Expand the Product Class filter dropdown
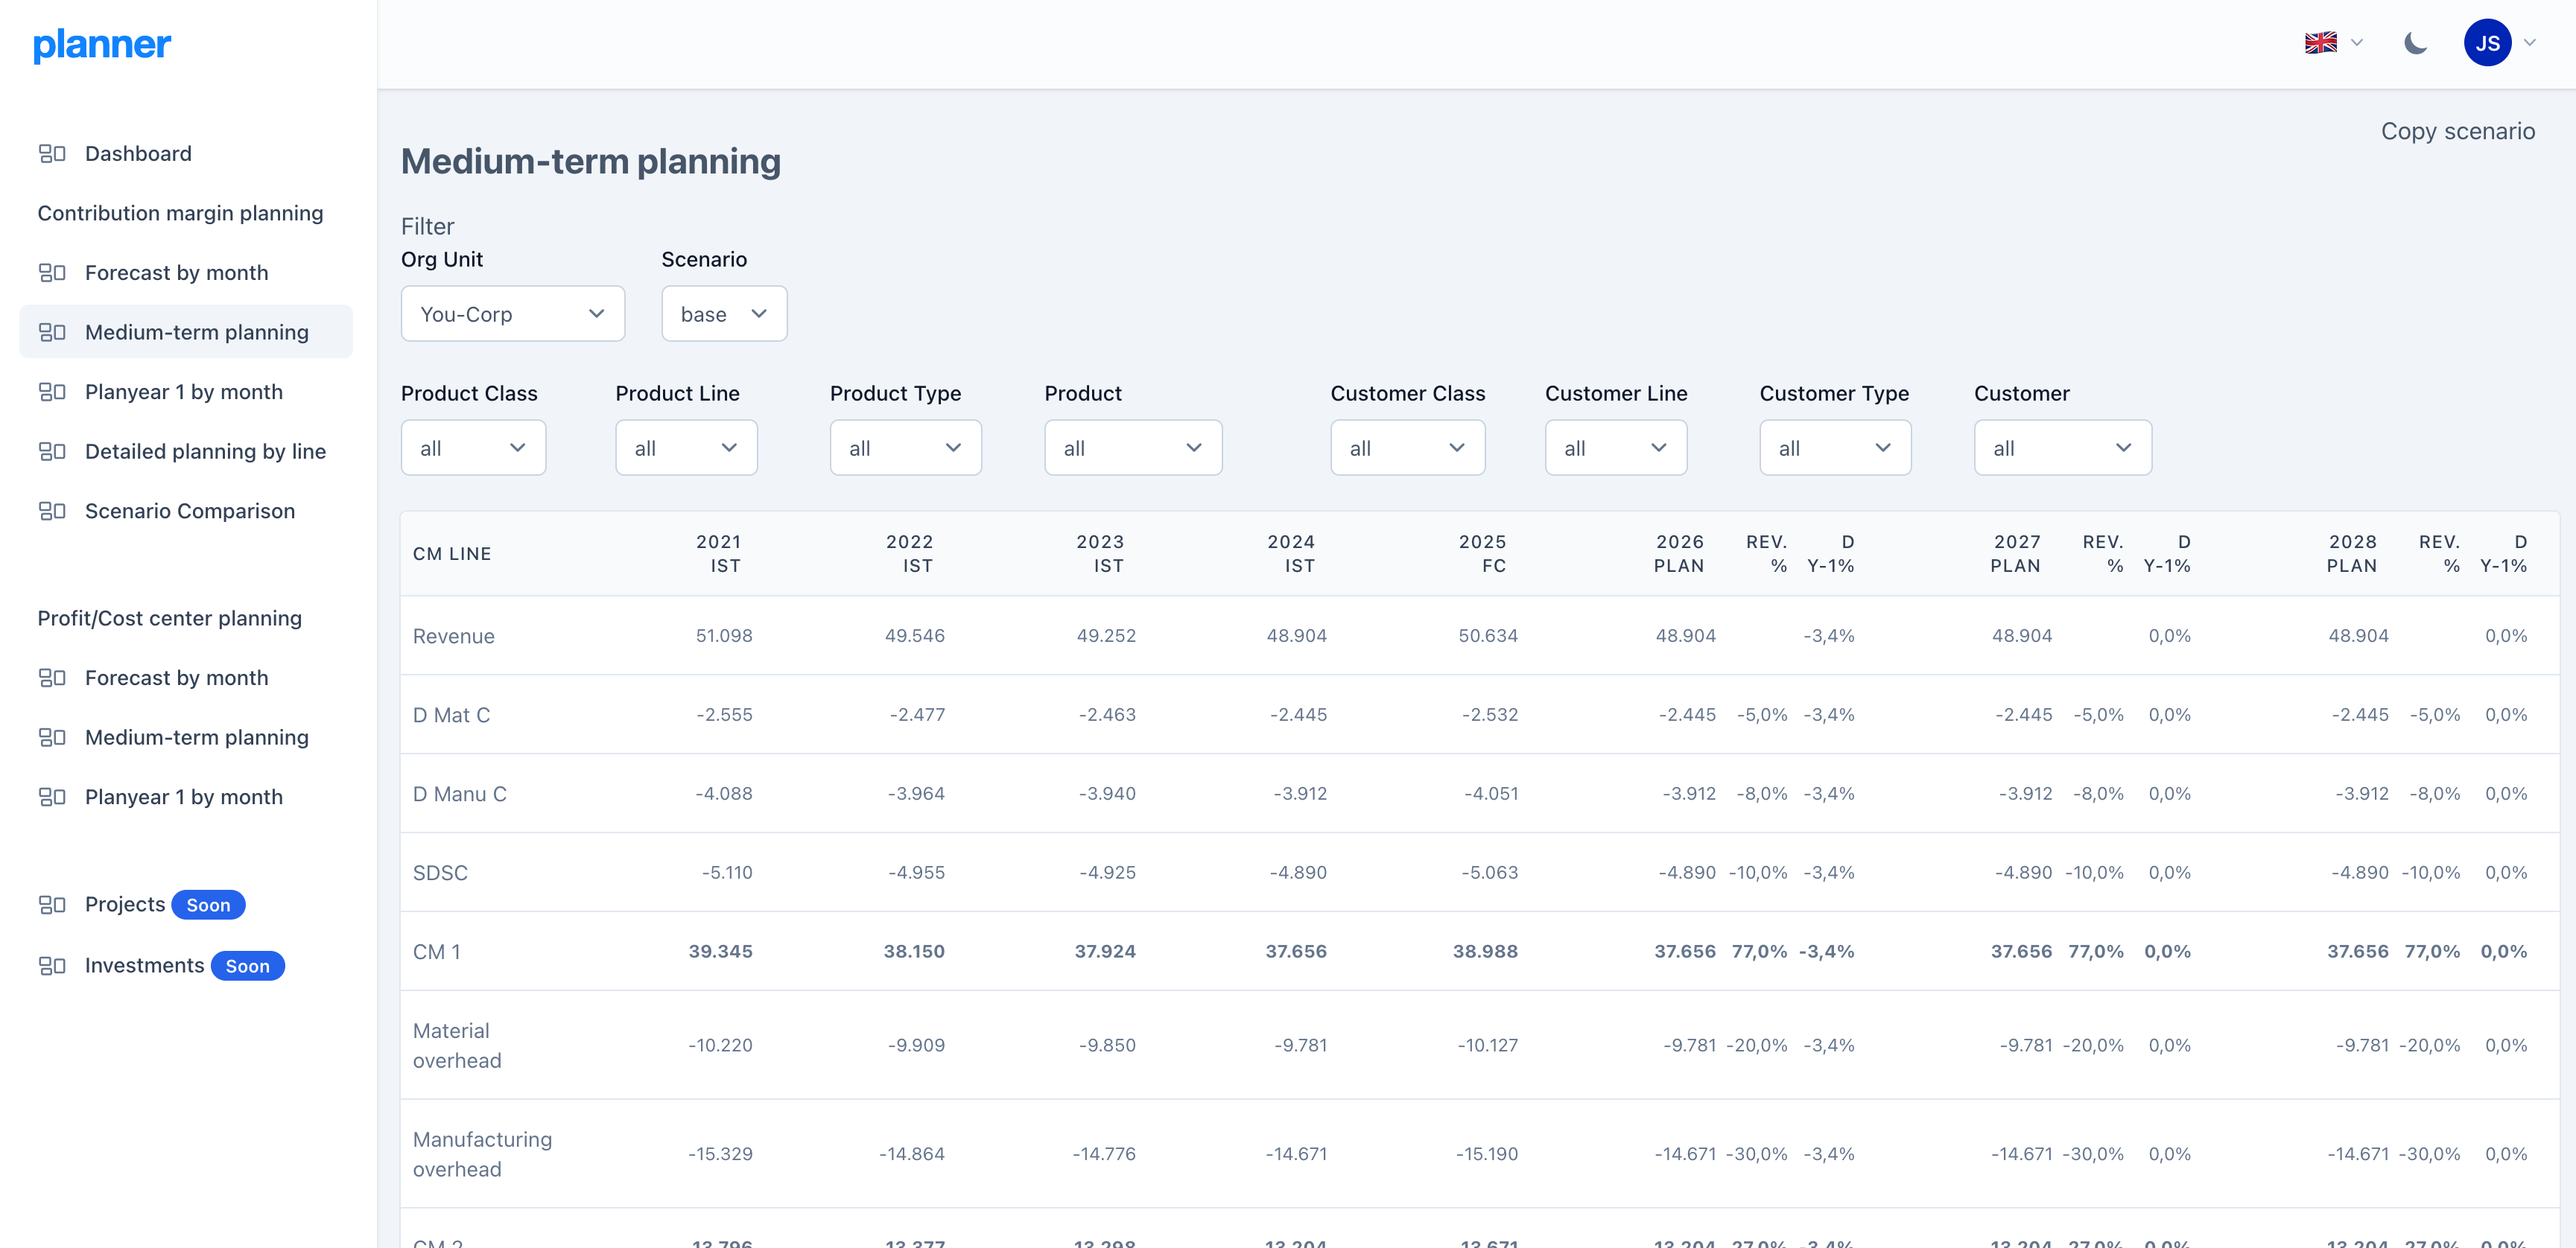 coord(473,448)
